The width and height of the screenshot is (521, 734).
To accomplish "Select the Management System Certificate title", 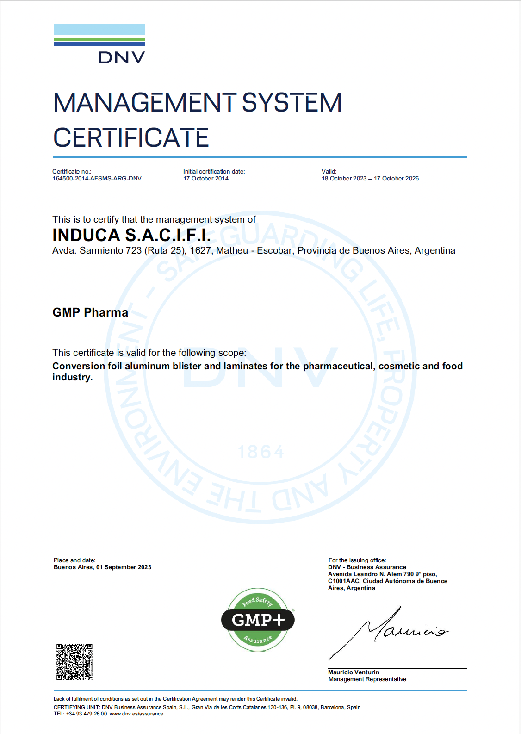I will [x=198, y=120].
